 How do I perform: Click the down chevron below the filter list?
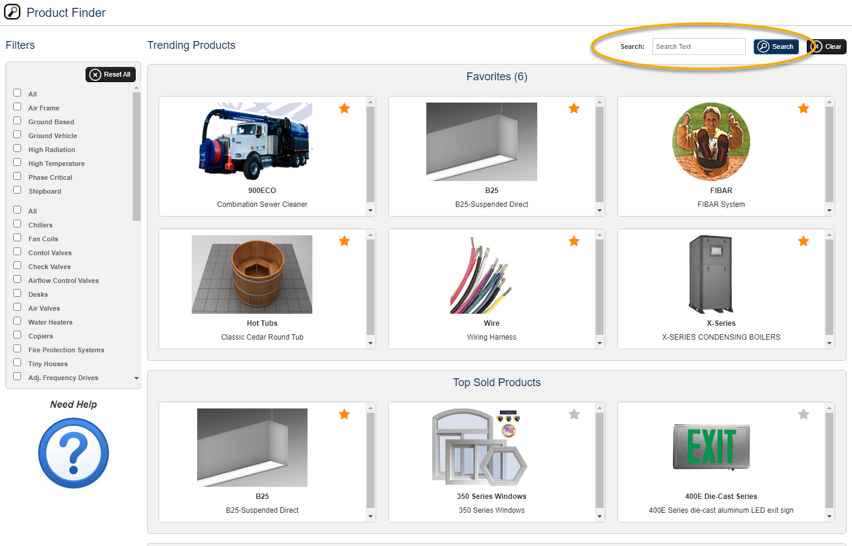137,378
